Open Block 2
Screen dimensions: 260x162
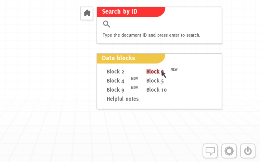[x=115, y=72]
